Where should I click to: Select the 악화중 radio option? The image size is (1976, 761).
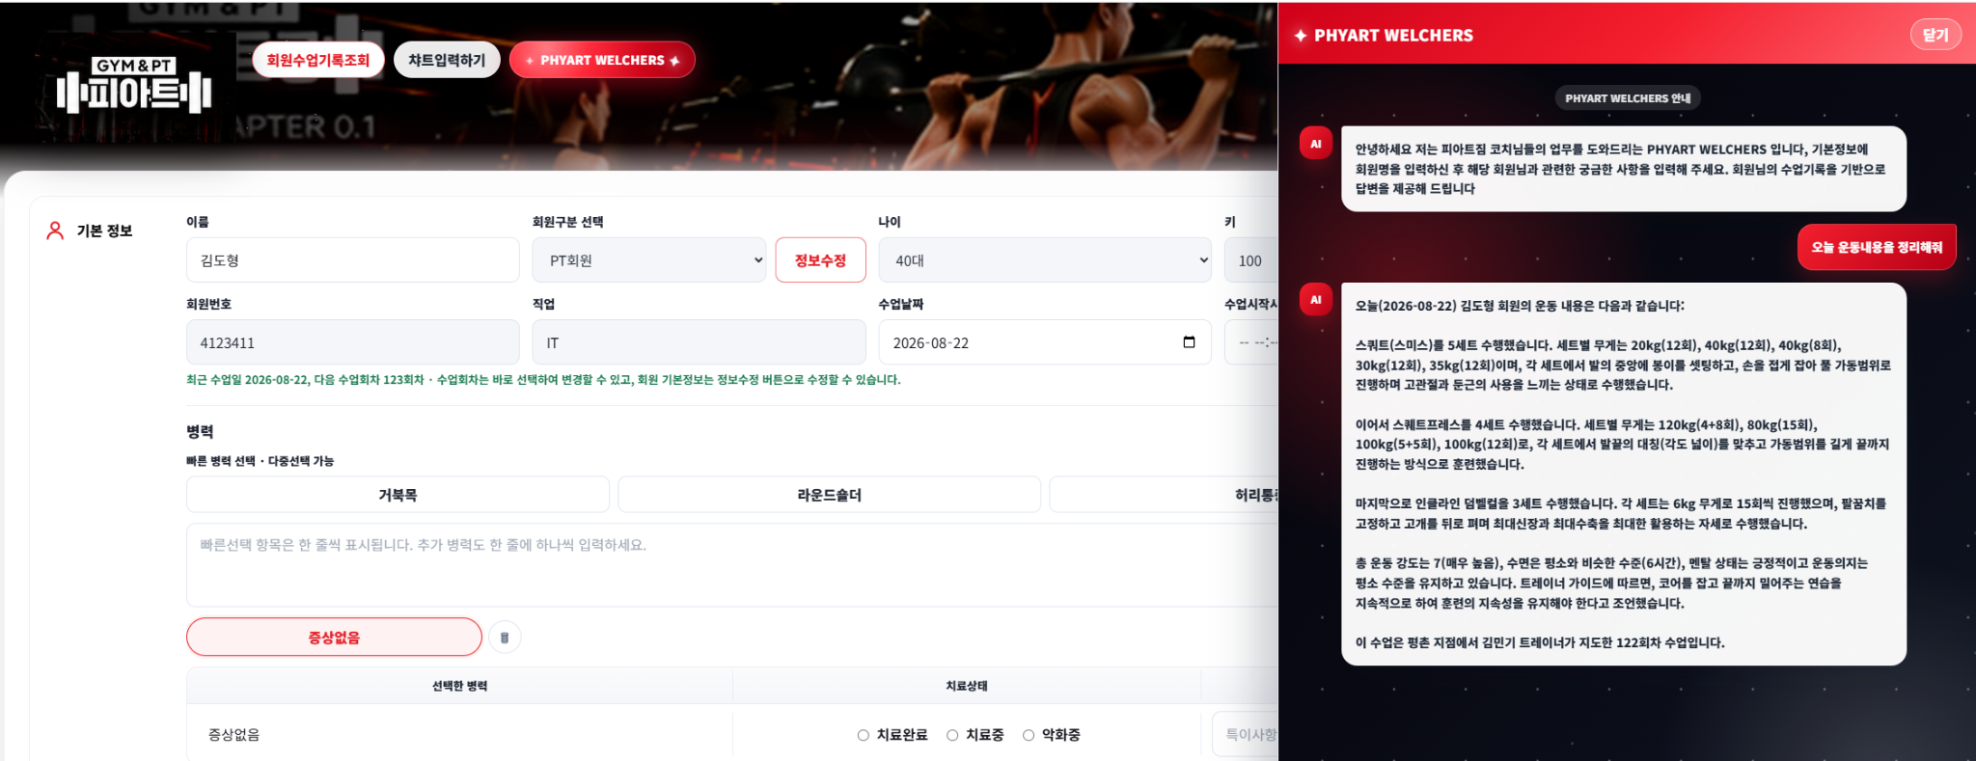[x=1029, y=735]
